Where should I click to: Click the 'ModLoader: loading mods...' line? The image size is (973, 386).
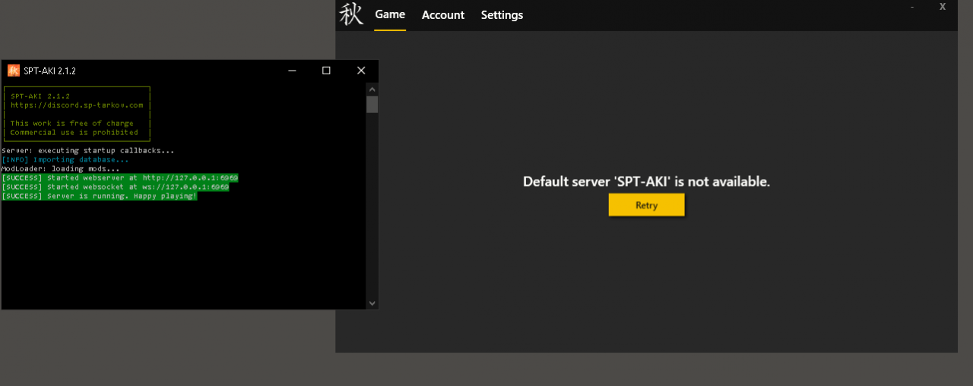61,169
